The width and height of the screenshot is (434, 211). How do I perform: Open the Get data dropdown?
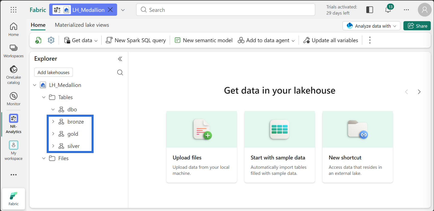(81, 40)
